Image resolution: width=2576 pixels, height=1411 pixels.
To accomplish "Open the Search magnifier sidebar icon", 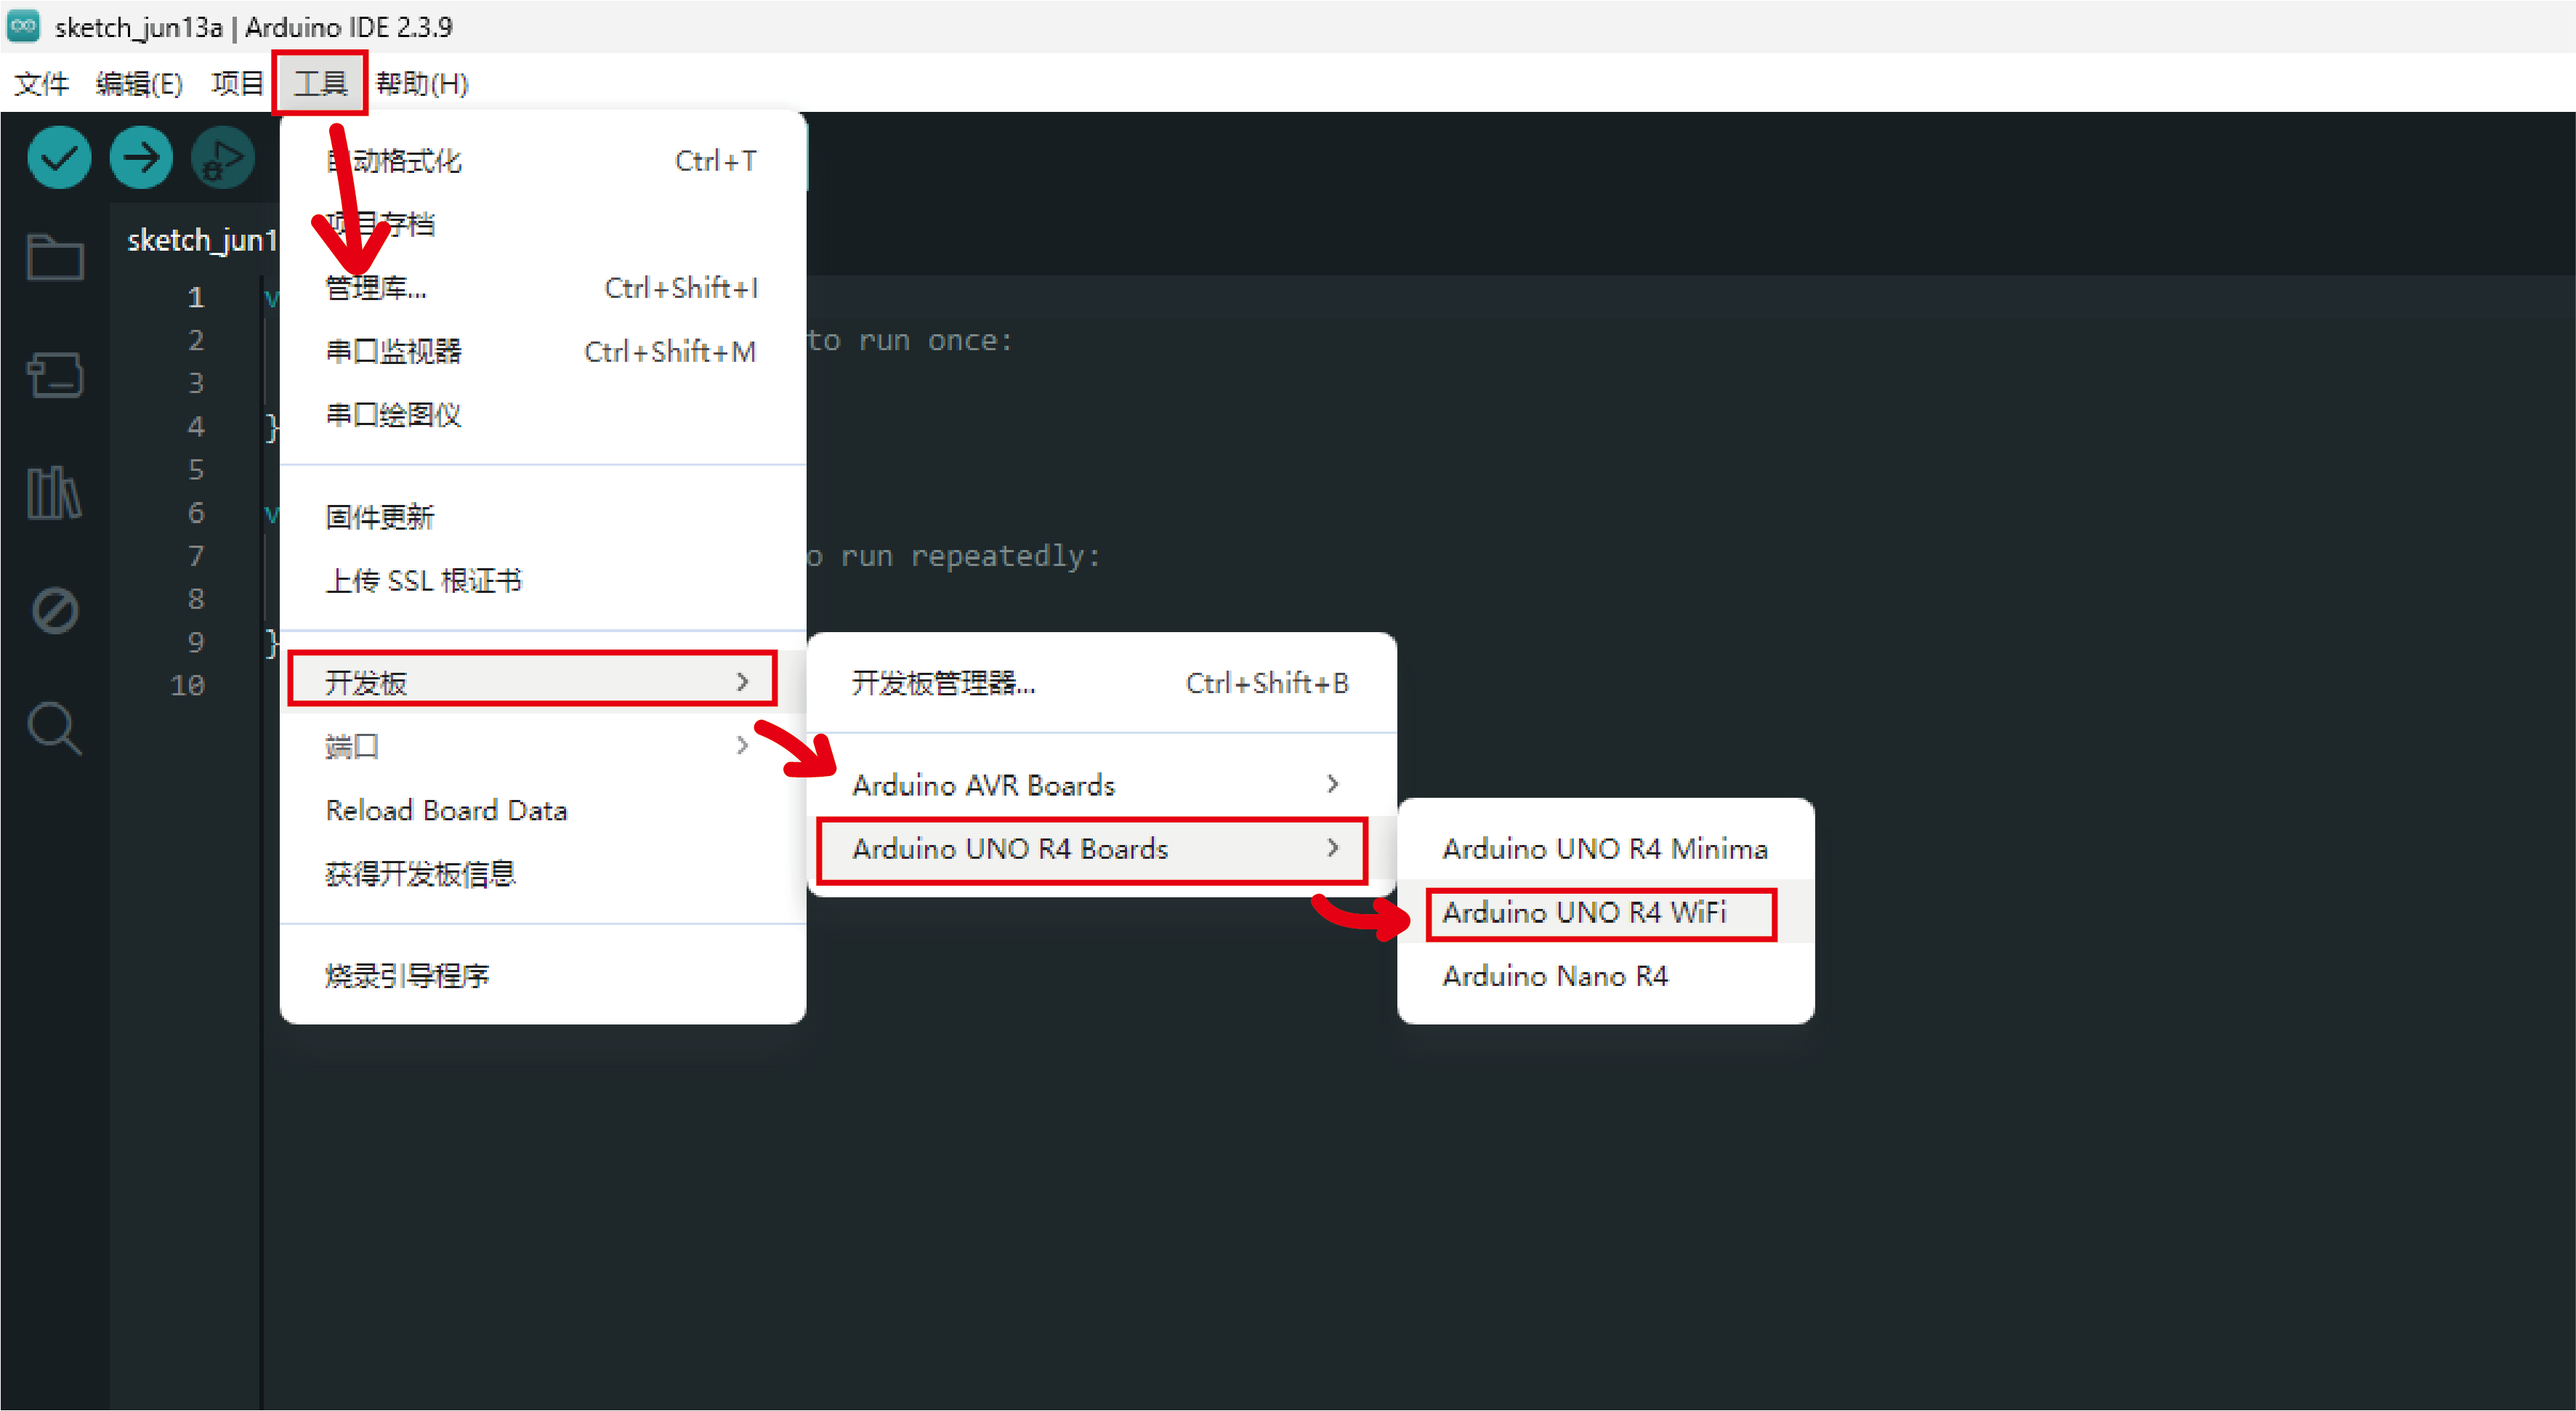I will [55, 729].
